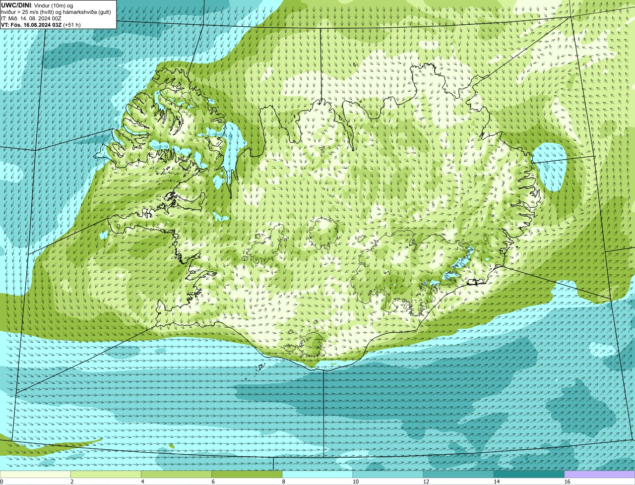Click the "IT: Mið. 14. 08. 2024 00Z" line
The width and height of the screenshot is (635, 485).
(31, 18)
